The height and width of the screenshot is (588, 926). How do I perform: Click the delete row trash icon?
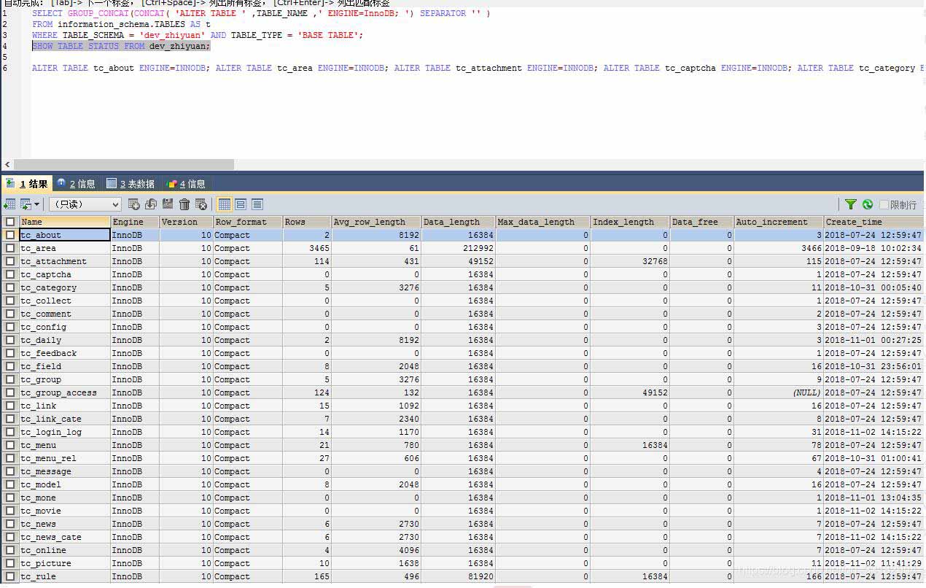184,204
